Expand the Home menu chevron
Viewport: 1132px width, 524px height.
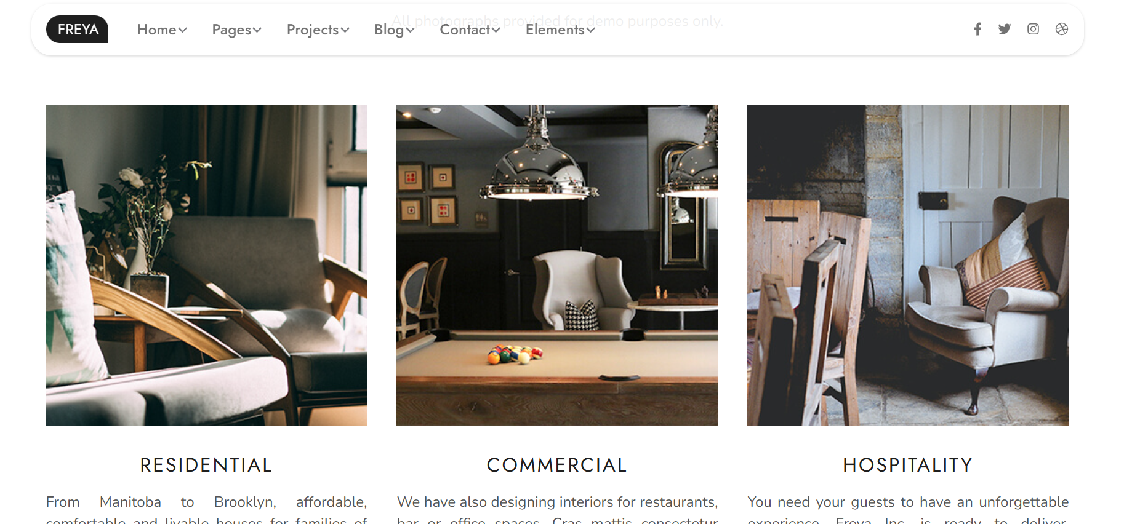pyautogui.click(x=183, y=30)
